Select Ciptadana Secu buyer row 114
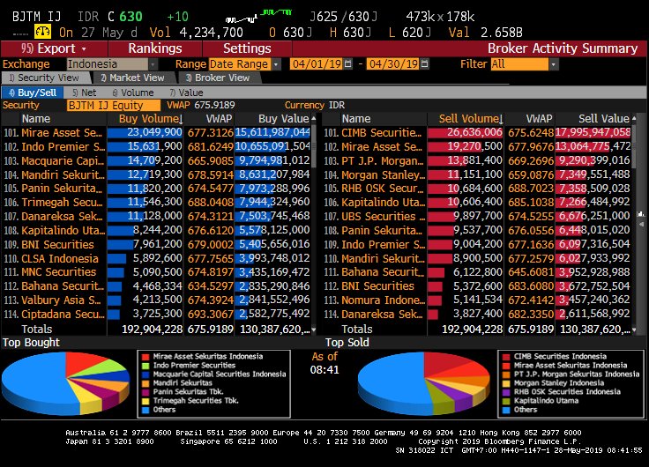 click(x=156, y=315)
